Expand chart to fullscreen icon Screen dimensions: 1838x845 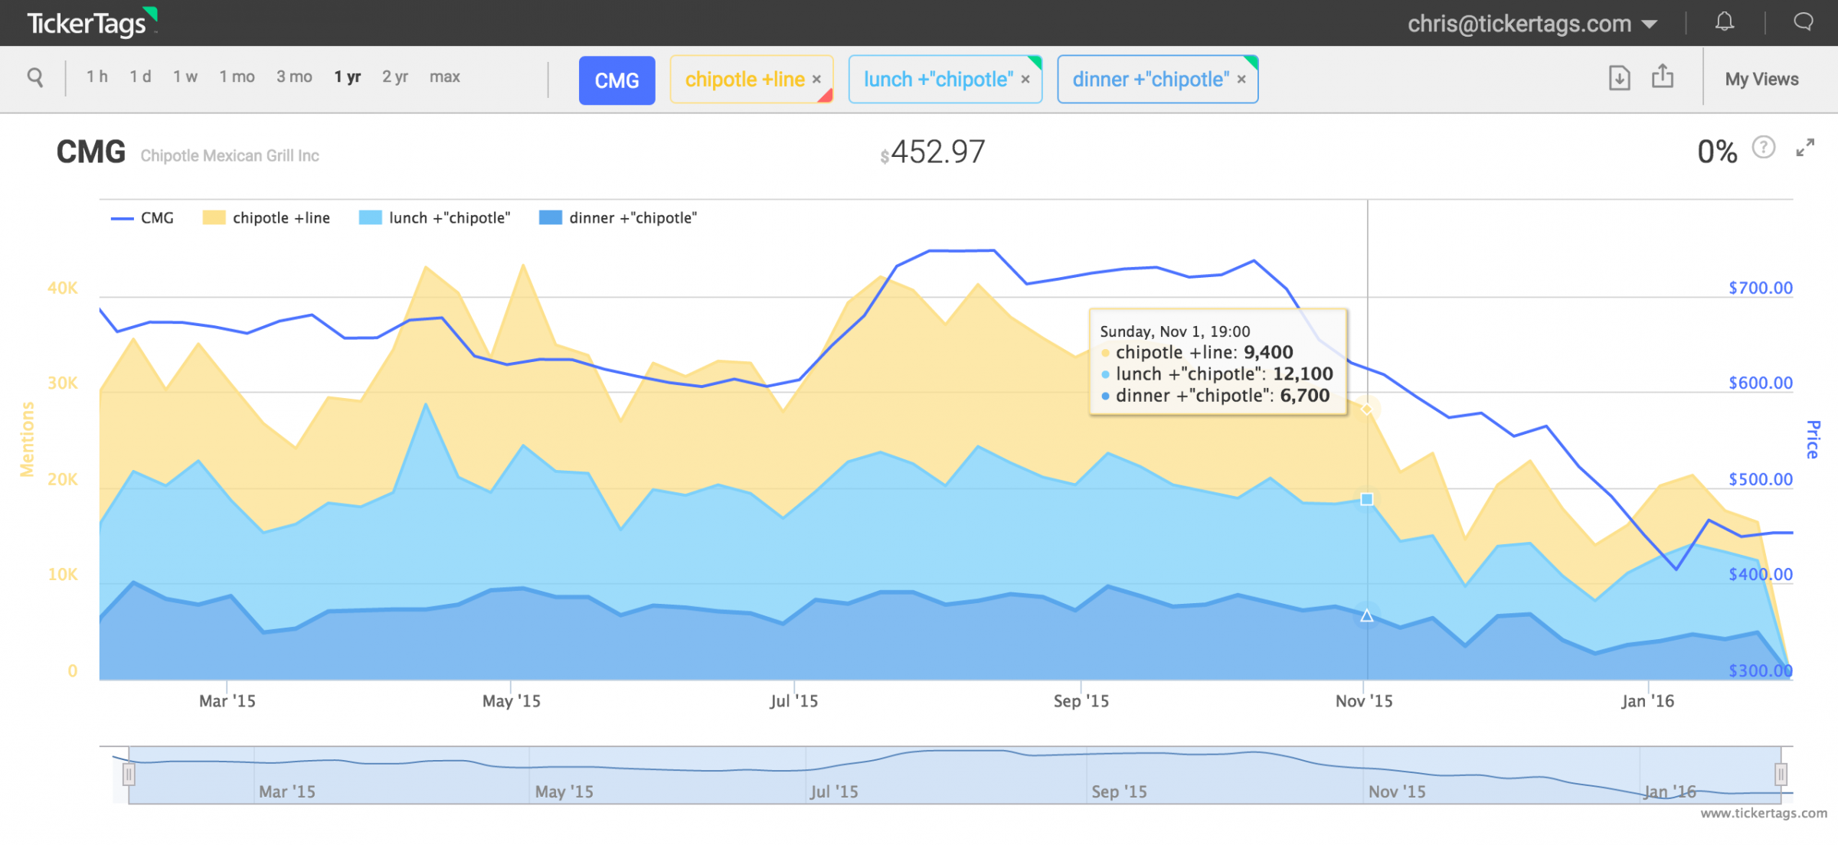tap(1805, 148)
